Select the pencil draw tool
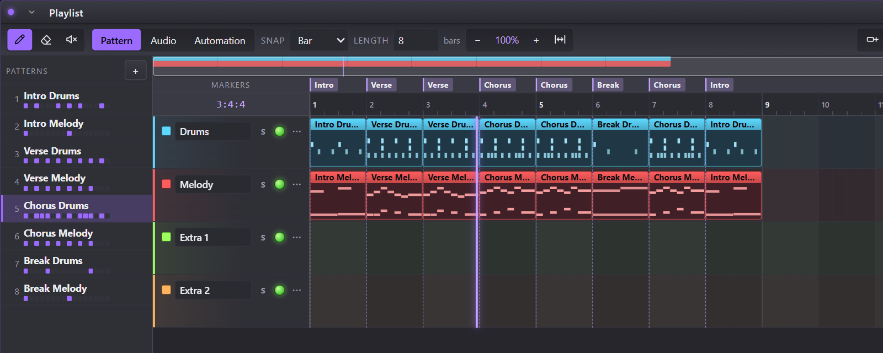This screenshot has width=883, height=353. (19, 40)
